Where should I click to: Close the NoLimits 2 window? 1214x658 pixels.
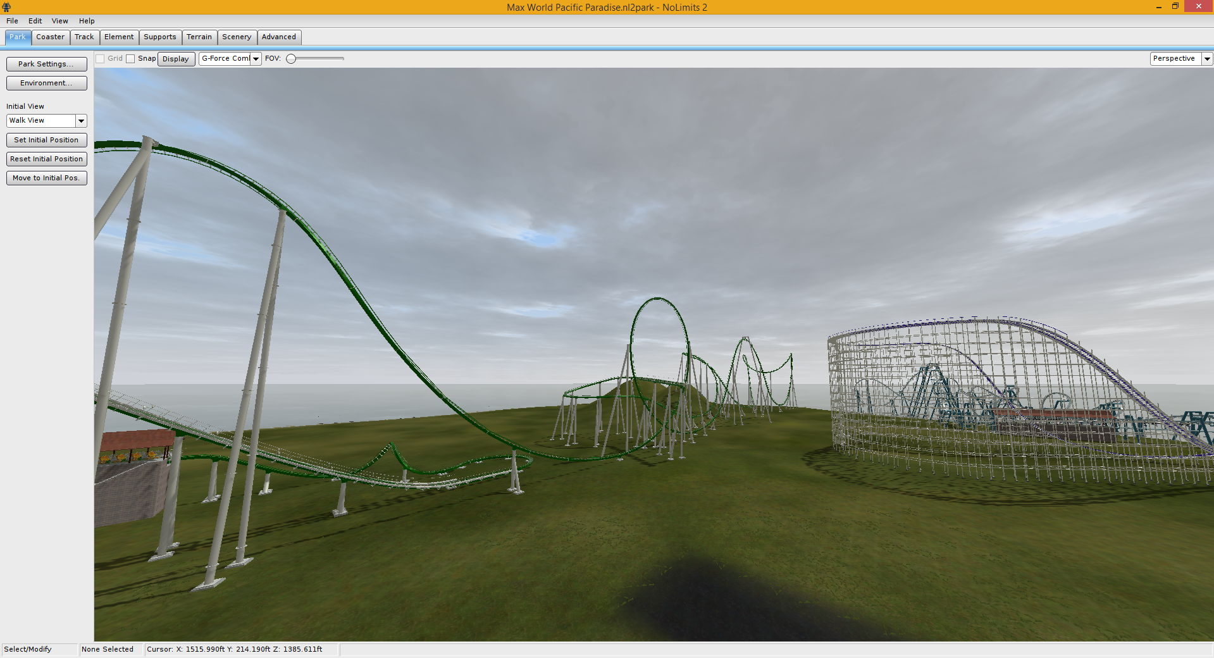coord(1198,6)
